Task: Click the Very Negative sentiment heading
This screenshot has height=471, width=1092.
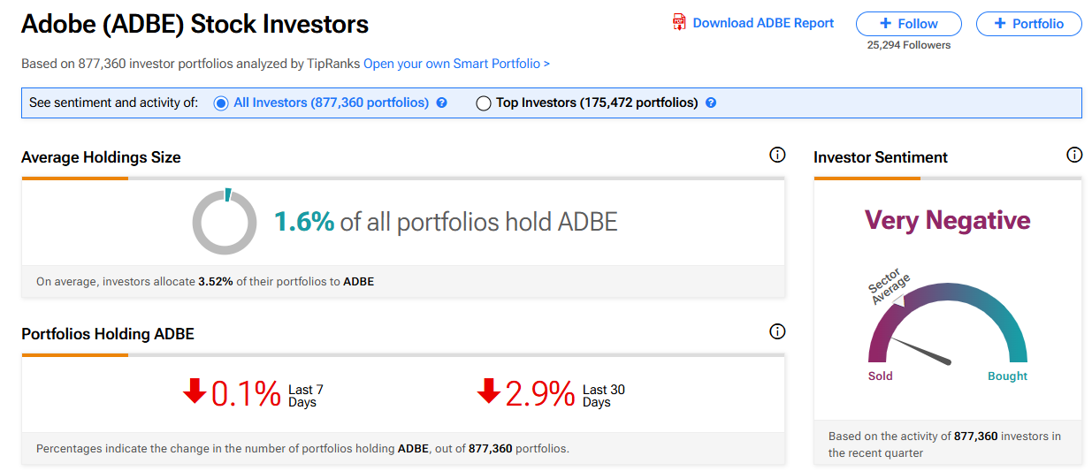Action: click(948, 220)
